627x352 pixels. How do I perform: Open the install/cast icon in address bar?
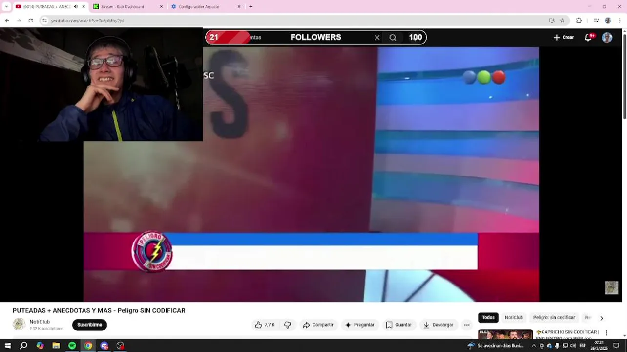coord(552,21)
